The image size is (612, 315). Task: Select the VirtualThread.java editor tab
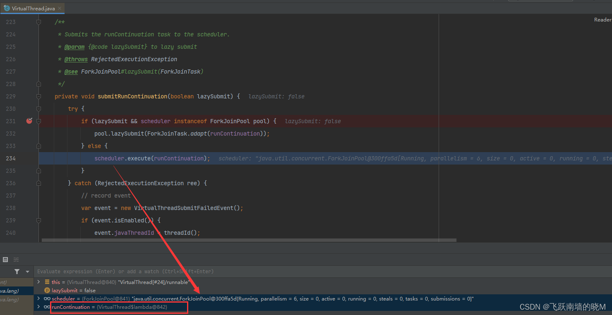pos(33,8)
